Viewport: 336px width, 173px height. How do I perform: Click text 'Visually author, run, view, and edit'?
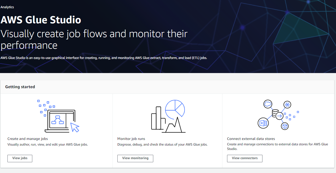pos(48,145)
